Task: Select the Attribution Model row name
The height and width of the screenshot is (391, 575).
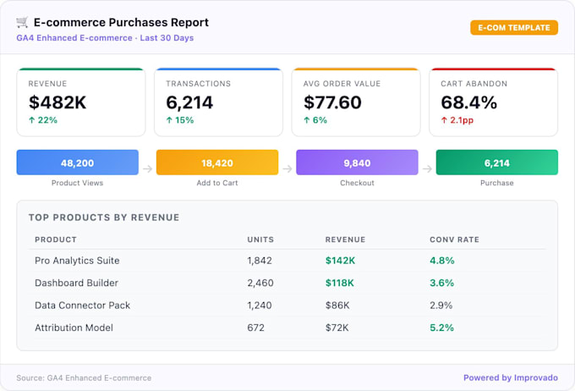Action: tap(74, 328)
